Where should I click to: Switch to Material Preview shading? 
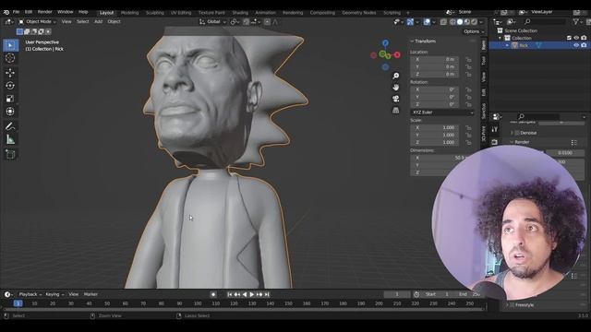[x=467, y=22]
